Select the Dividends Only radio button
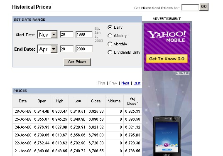Viewport: 223px width, 156px height. point(110,52)
